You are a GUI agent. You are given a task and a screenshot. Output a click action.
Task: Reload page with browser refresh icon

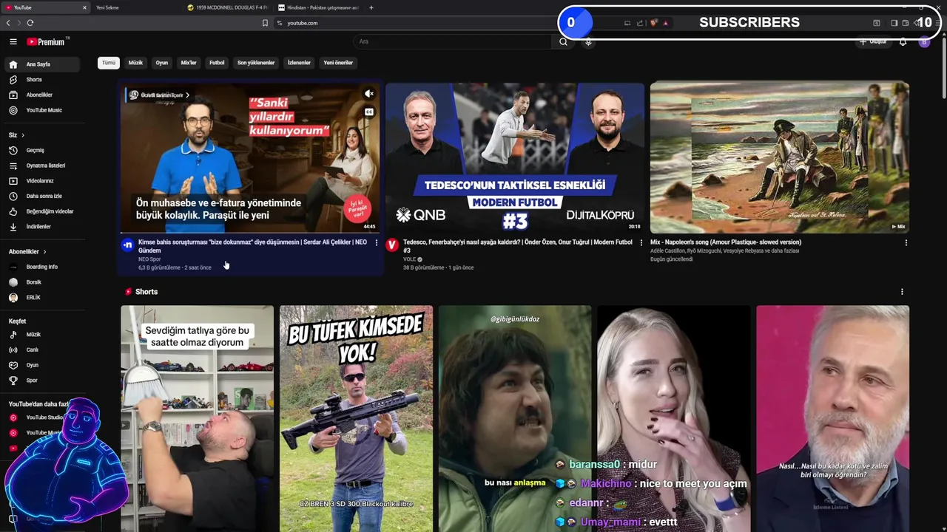tap(30, 23)
